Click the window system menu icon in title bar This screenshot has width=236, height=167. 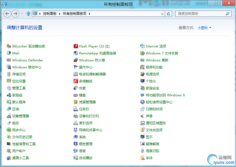click(x=5, y=4)
